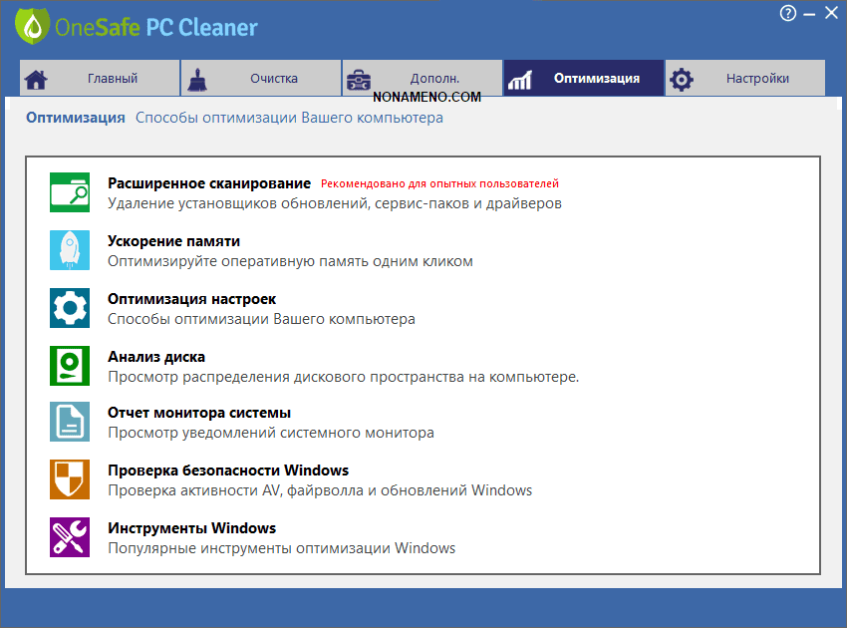Viewport: 847px width, 628px height.
Task: Open the Очистка tab
Action: 261,79
